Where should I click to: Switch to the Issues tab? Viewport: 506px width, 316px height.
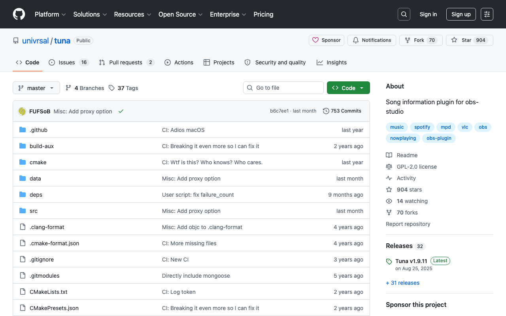coord(69,62)
